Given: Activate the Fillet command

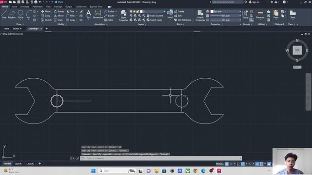Looking at the screenshot, I should tap(70, 16).
